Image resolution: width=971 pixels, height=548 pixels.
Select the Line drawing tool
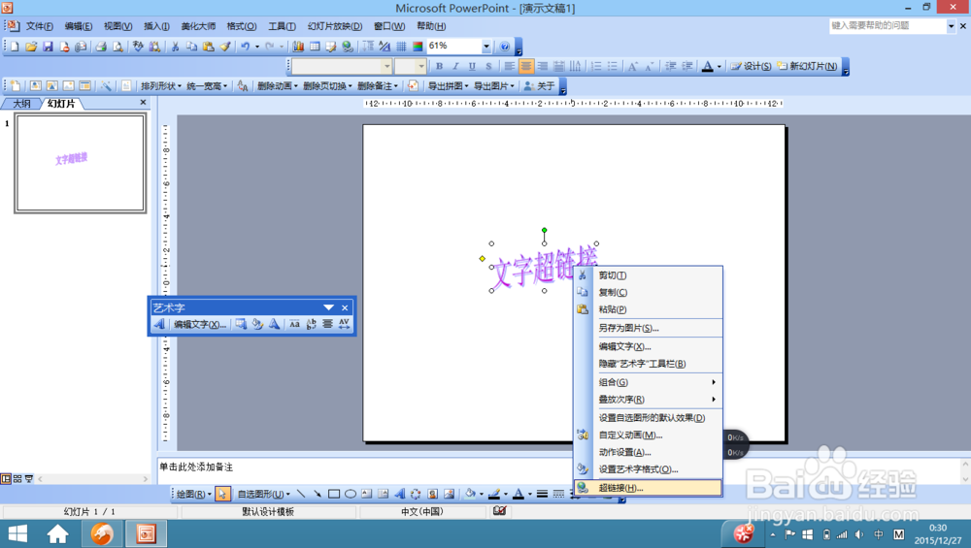point(301,494)
